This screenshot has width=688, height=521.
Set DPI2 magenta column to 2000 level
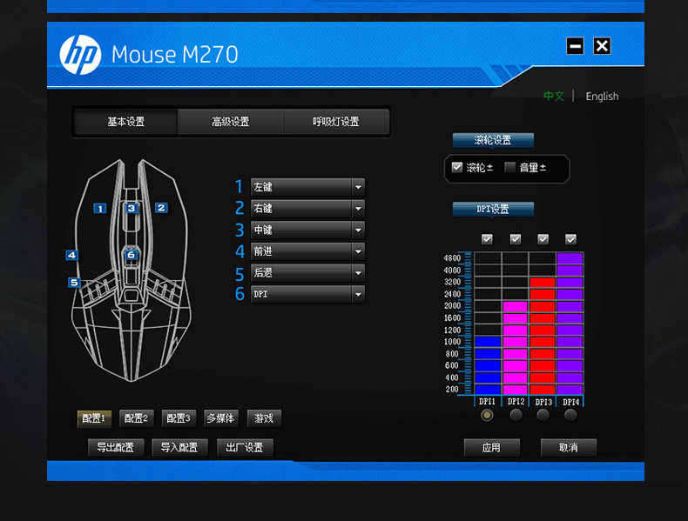[515, 306]
